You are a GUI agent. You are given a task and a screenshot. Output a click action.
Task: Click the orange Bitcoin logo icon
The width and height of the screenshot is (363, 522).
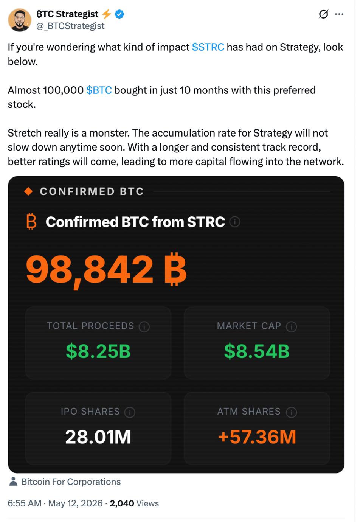[31, 222]
